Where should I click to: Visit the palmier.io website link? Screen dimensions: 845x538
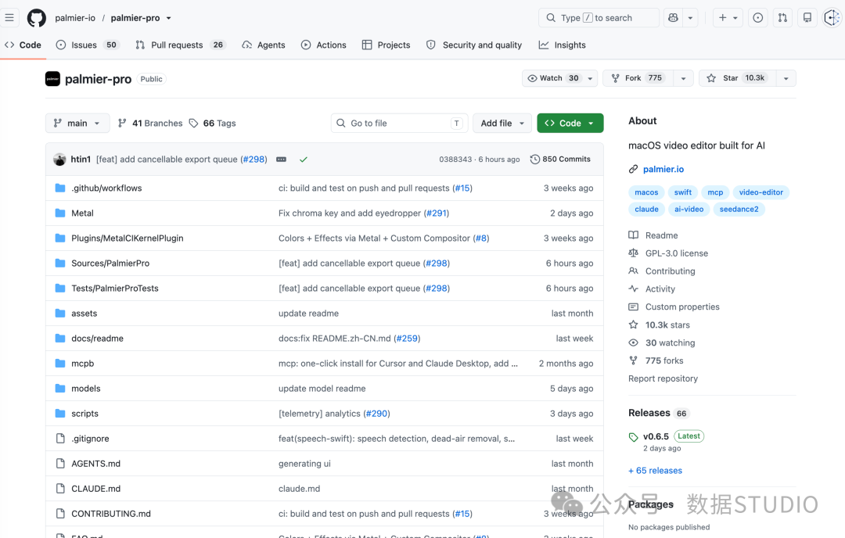[x=663, y=169]
